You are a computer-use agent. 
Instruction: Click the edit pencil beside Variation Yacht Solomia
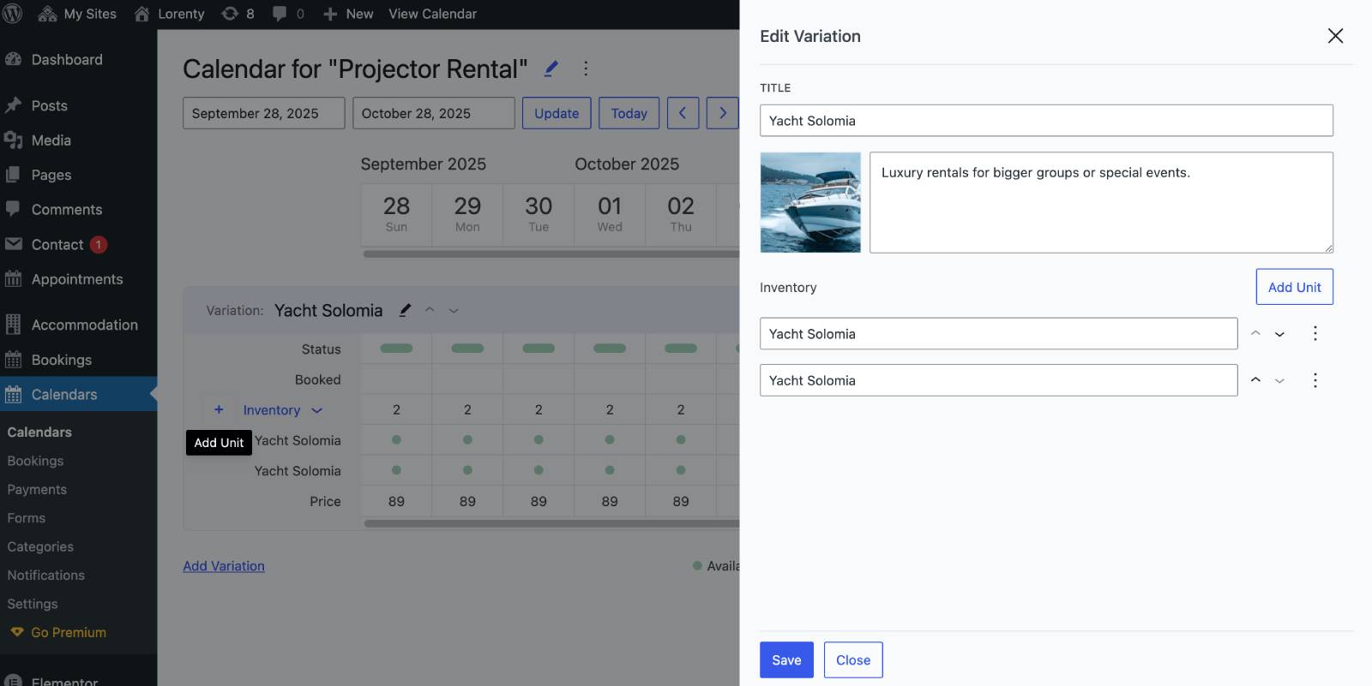tap(405, 310)
